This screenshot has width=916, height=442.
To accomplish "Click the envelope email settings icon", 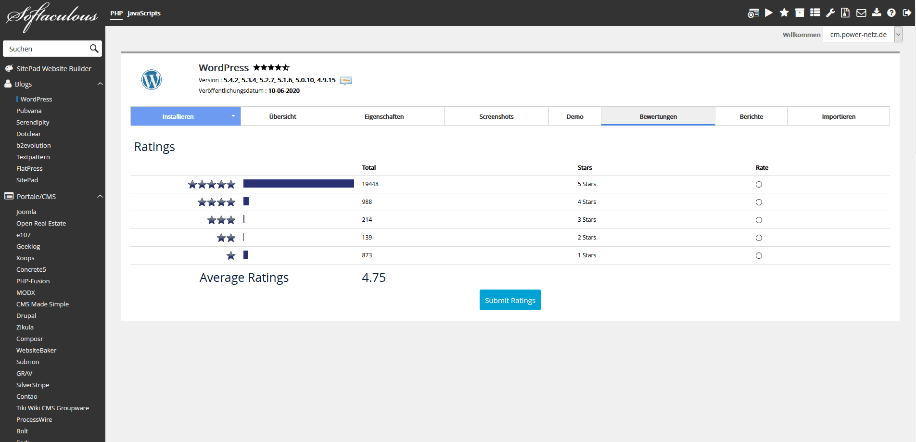I will (861, 13).
